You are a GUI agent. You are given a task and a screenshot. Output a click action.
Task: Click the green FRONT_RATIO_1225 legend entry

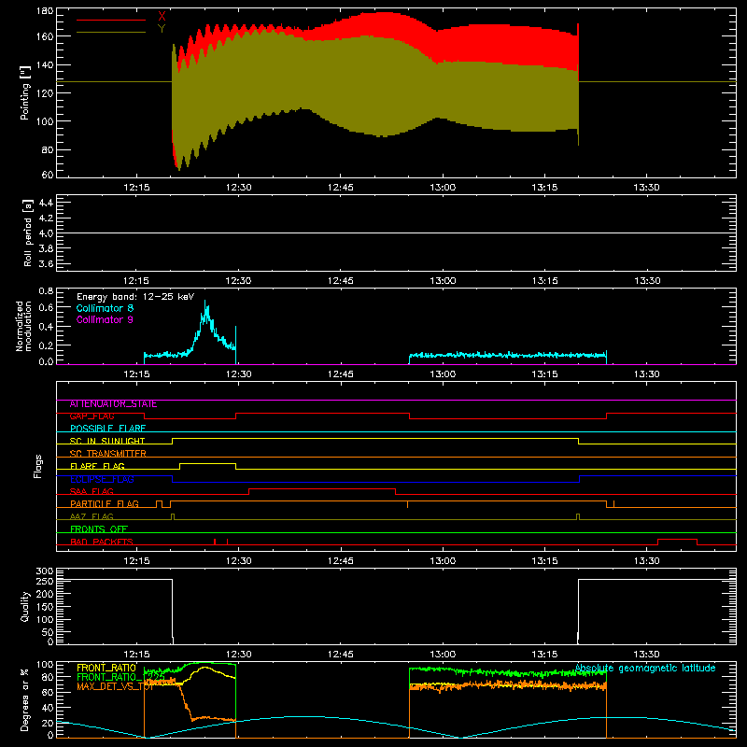tap(120, 677)
